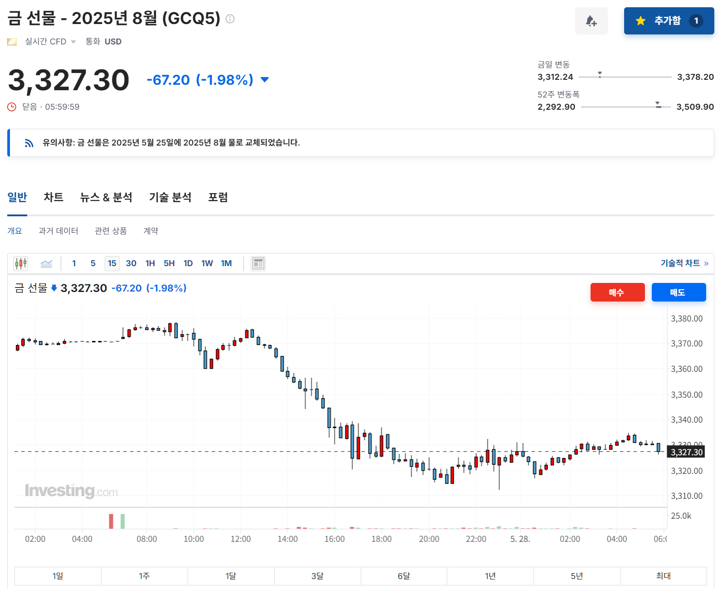Click the clock icon beside 닫음 time
The height and width of the screenshot is (589, 727).
click(12, 107)
